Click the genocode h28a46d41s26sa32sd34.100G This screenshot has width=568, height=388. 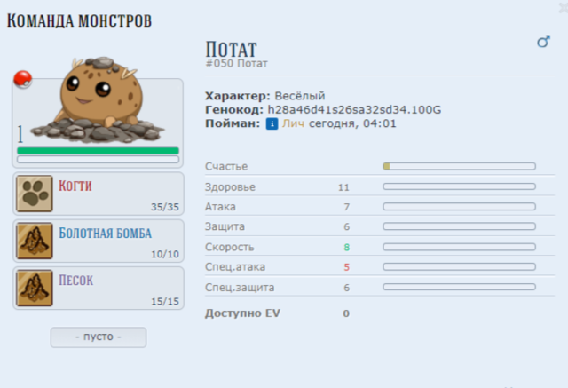pyautogui.click(x=354, y=110)
